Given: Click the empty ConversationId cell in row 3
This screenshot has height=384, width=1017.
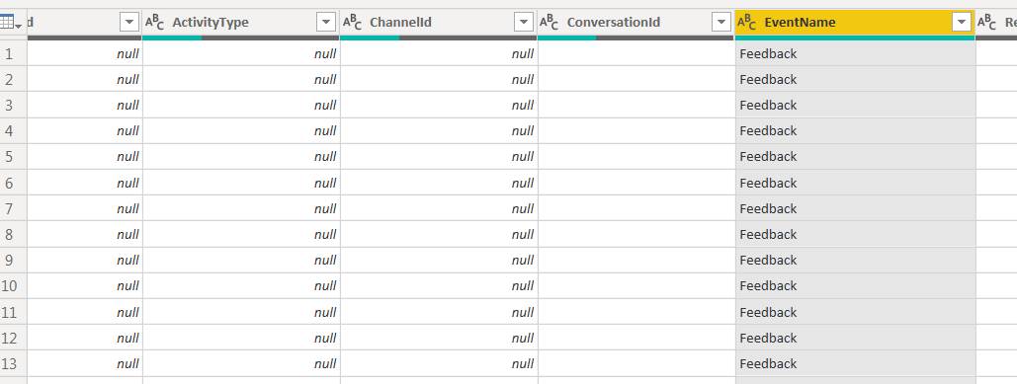Looking at the screenshot, I should 636,105.
